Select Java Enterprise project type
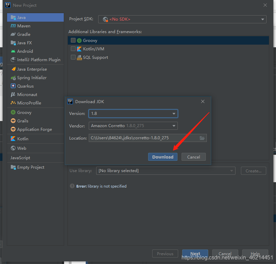This screenshot has width=276, height=264. (32, 69)
